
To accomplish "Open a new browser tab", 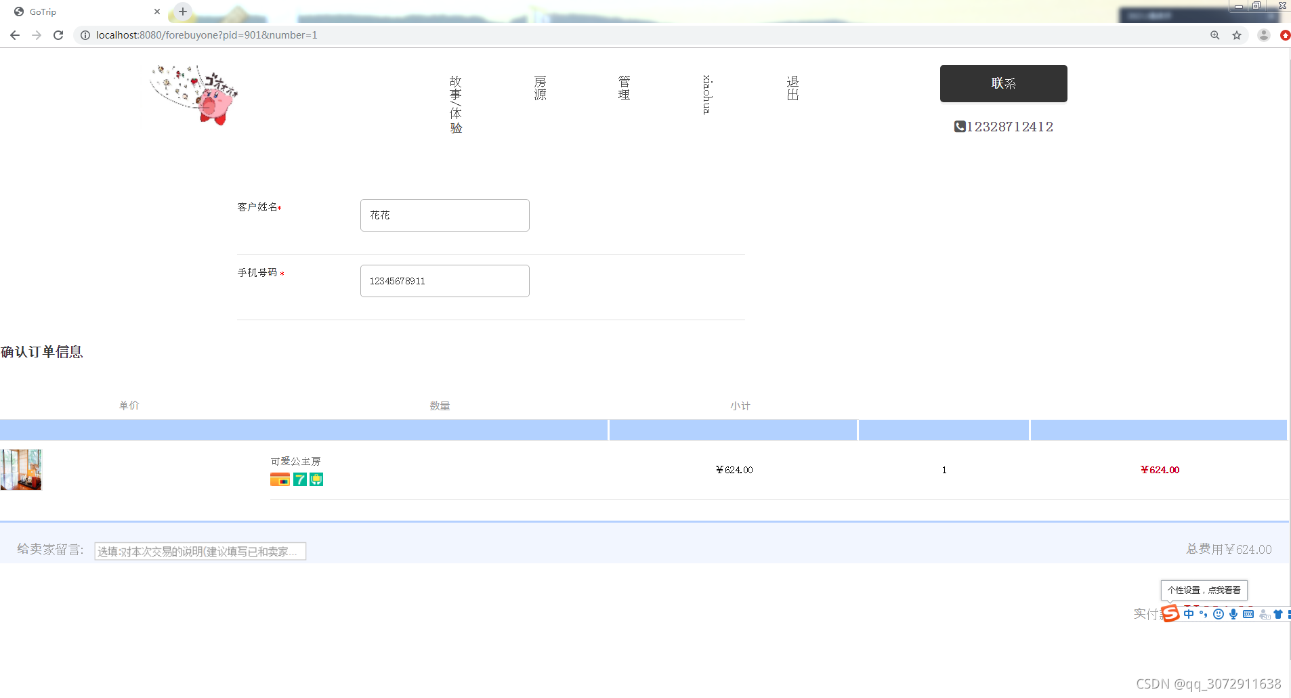I will [x=183, y=12].
